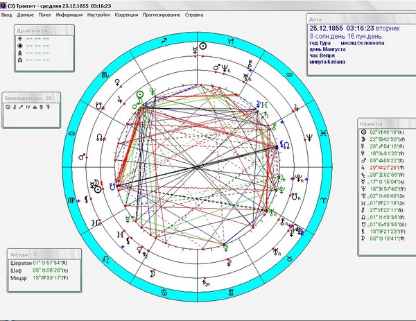Open the Ввод menu

tap(7, 15)
